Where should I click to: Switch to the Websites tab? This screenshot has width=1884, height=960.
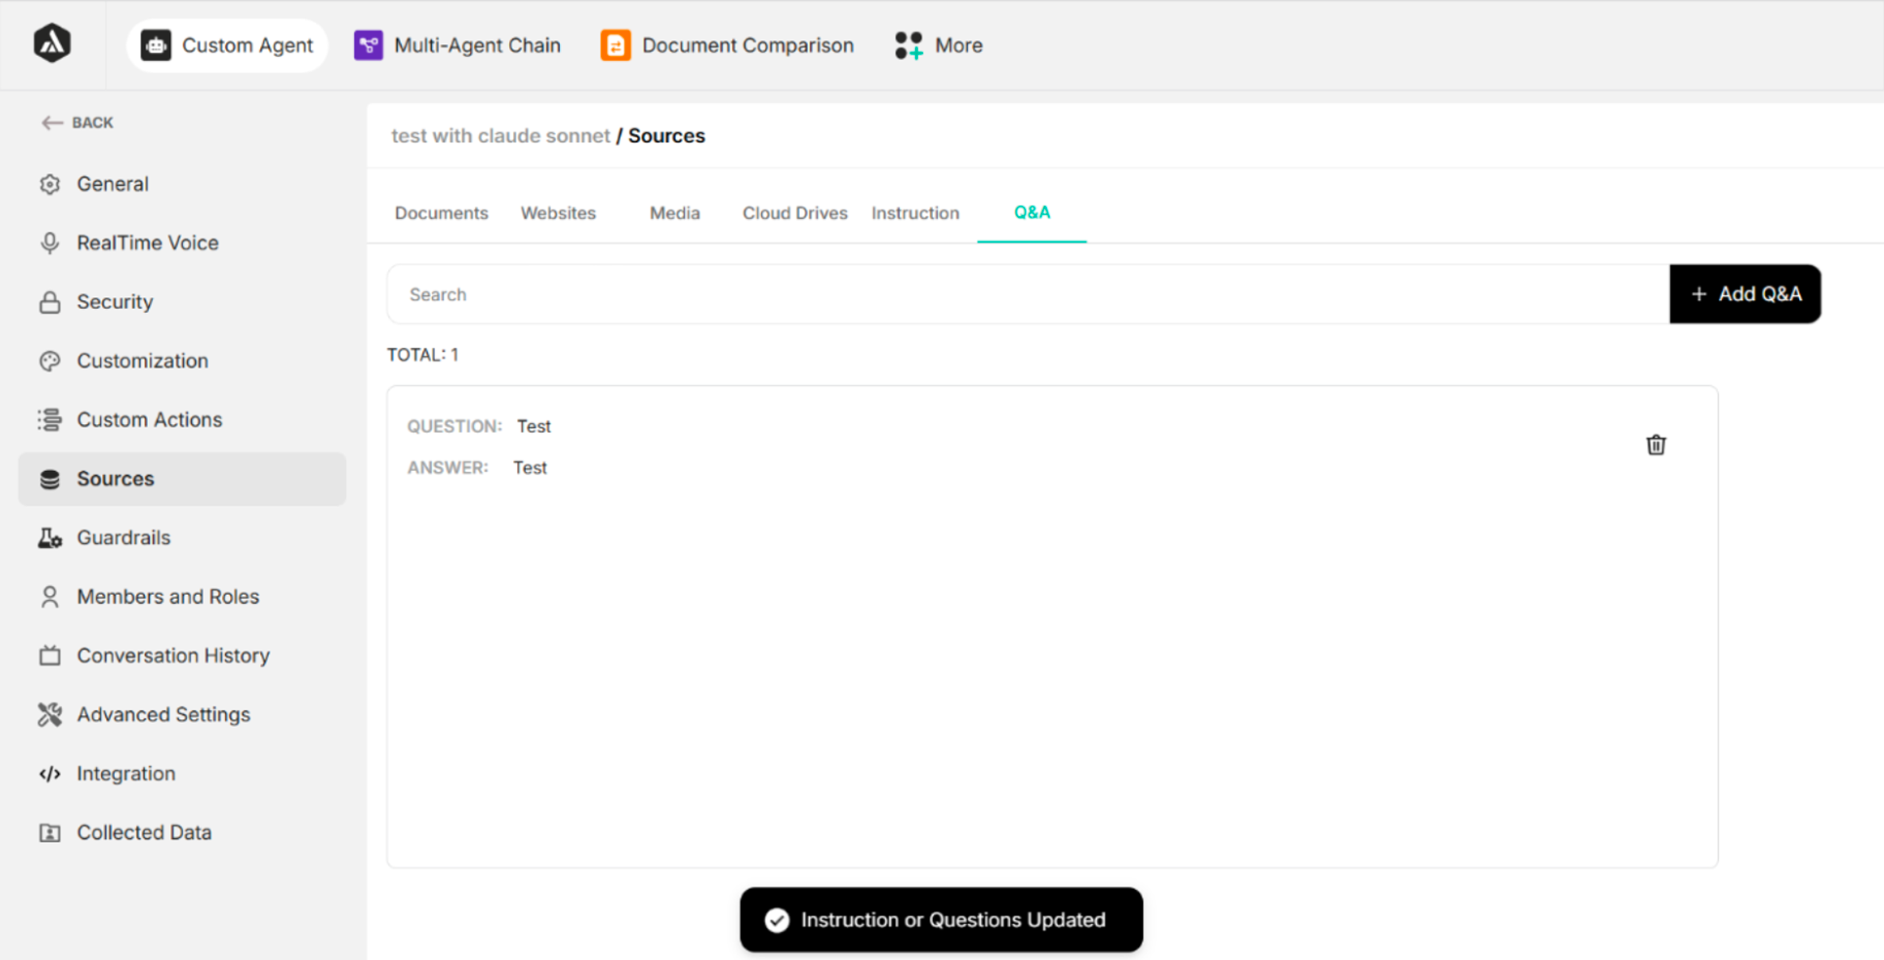[x=558, y=213]
